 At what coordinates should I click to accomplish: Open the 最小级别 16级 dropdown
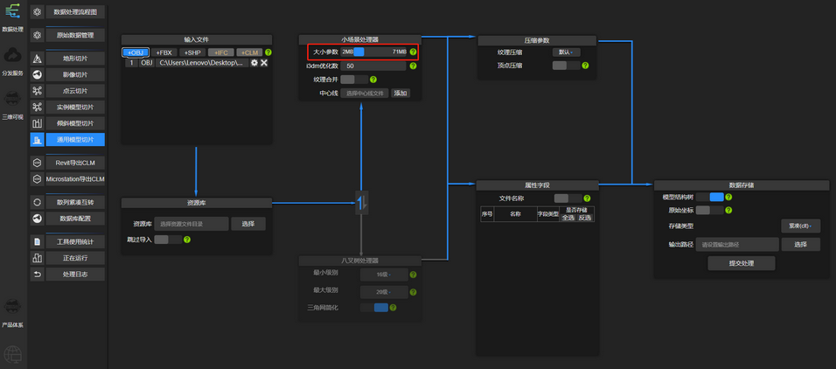point(384,275)
